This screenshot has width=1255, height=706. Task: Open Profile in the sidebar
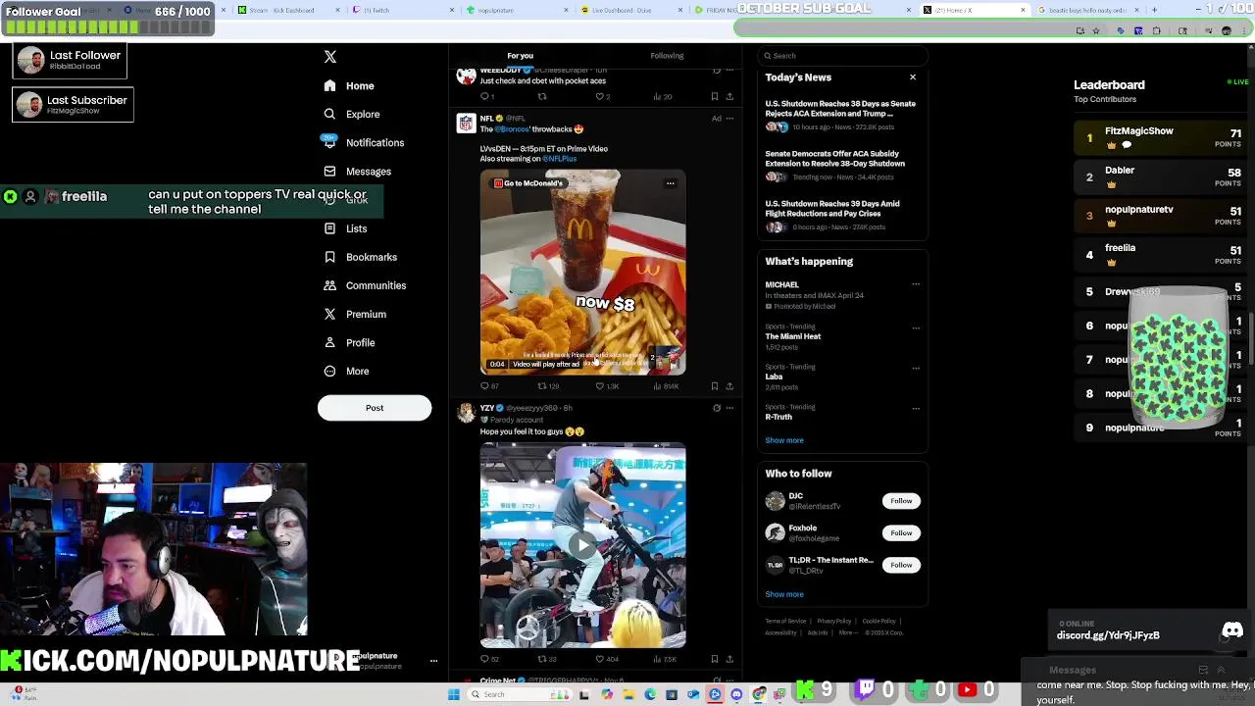tap(349, 342)
